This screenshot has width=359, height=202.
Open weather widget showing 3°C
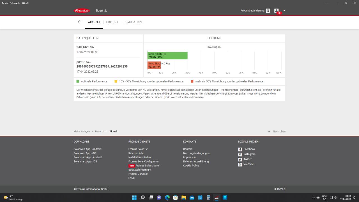click(x=14, y=198)
